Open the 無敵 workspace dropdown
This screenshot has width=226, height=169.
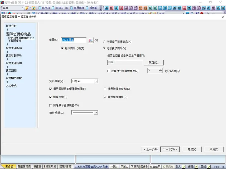(x=23, y=8)
